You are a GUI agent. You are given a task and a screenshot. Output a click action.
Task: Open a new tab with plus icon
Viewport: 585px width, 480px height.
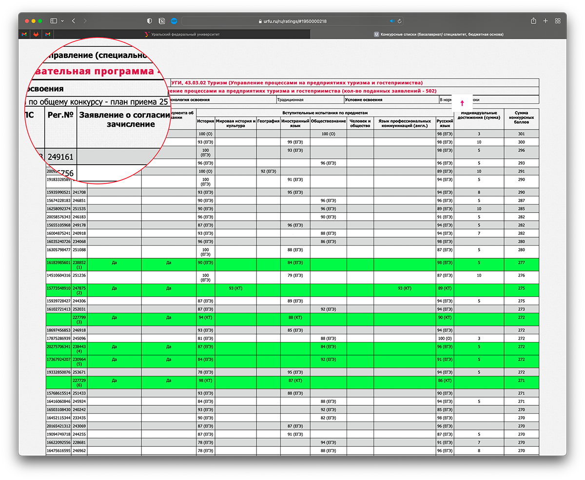(546, 21)
